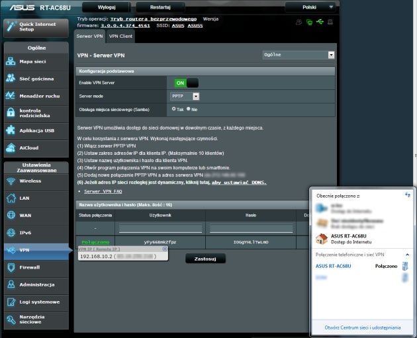Open the Wireless menu item

pyautogui.click(x=36, y=181)
